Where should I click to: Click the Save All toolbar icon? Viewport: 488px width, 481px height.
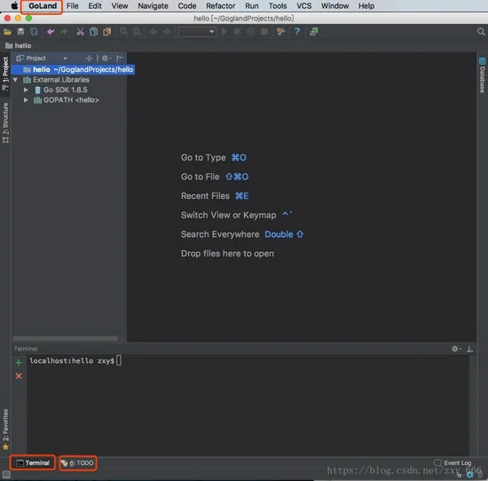[21, 32]
